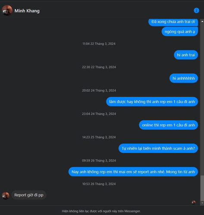Viewport: 204px width, 215px height.
Task: Click the message "ngóng quá anh ạ"
Action: 180,31
